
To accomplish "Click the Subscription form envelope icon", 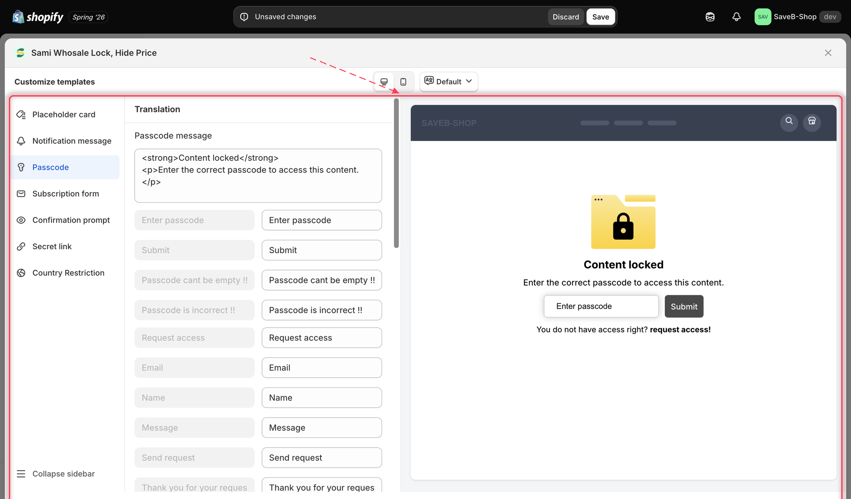I will pos(21,193).
